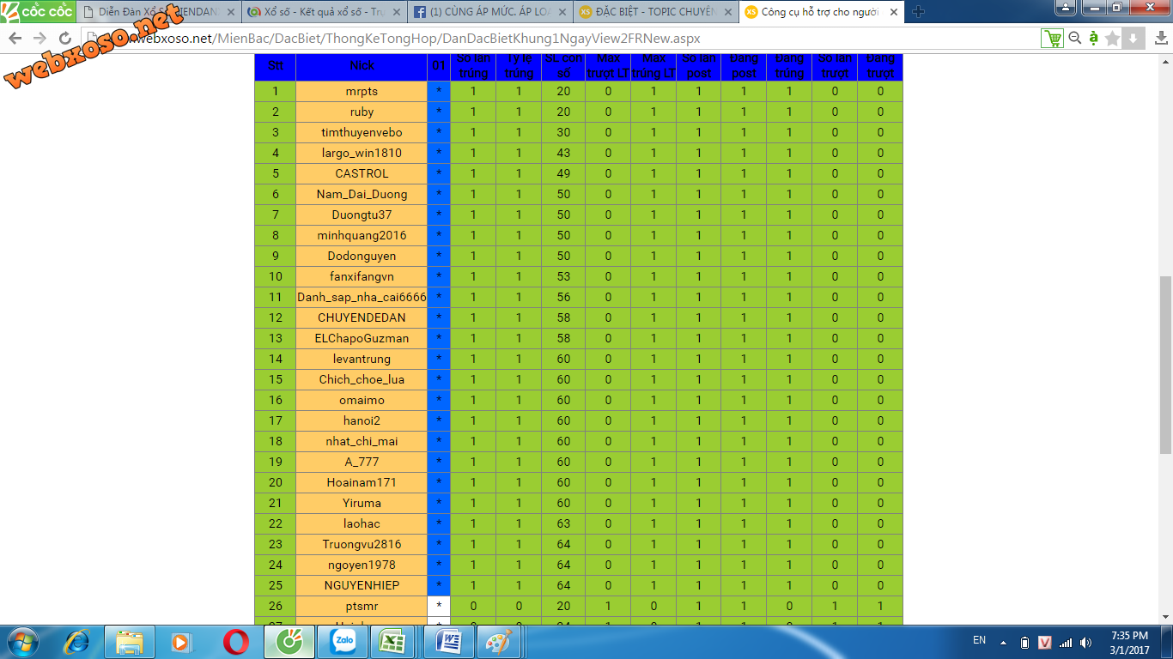Click the page vertical scrollbar thumb
Screen dimensions: 1173x659
point(1165,365)
